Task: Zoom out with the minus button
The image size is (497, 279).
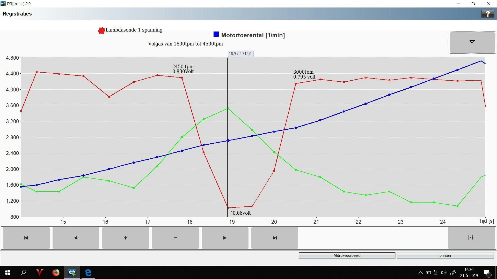Action: coord(175,238)
